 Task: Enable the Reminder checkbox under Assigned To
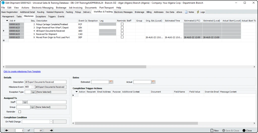(x=20, y=112)
